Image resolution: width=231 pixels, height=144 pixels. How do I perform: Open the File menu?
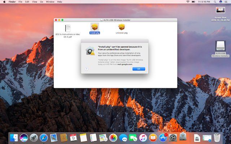click(21, 2)
